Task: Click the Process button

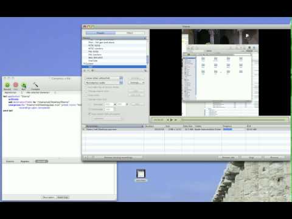Action: pyautogui.click(x=229, y=158)
